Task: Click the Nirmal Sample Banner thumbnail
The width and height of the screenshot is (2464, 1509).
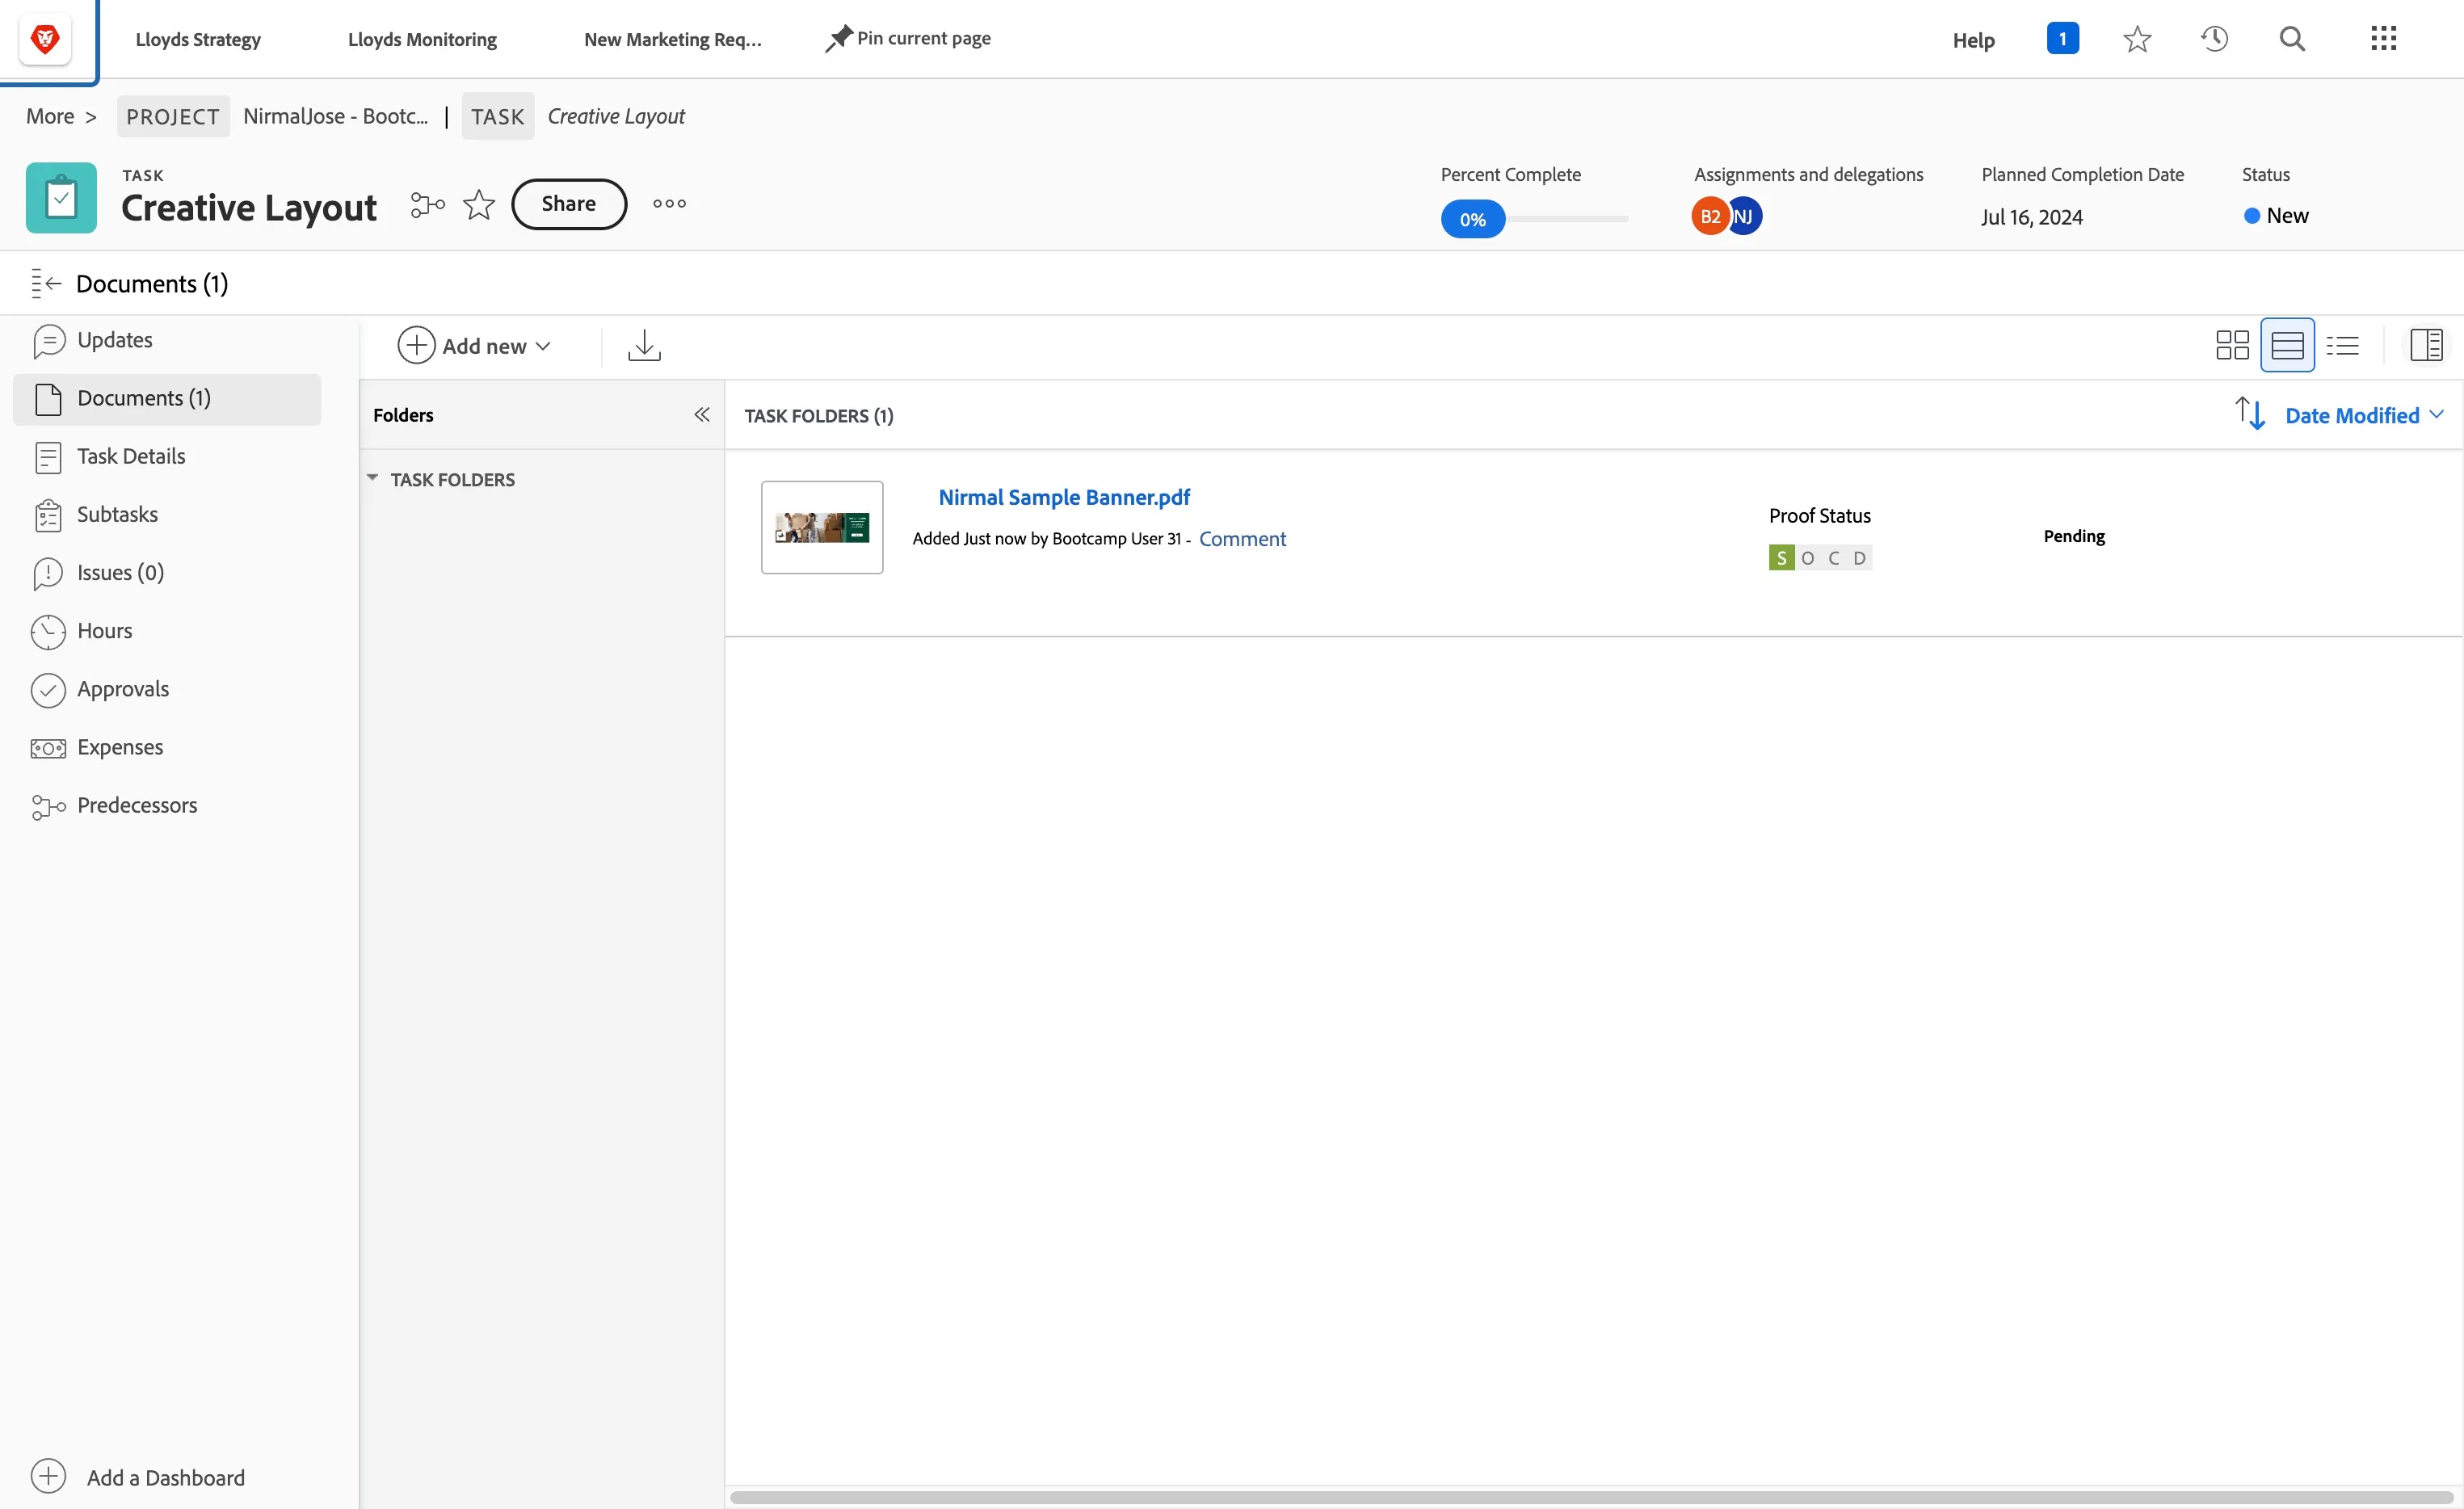Action: [821, 527]
